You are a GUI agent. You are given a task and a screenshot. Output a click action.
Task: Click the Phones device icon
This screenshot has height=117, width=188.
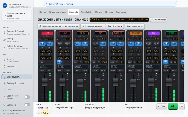pos(4,66)
